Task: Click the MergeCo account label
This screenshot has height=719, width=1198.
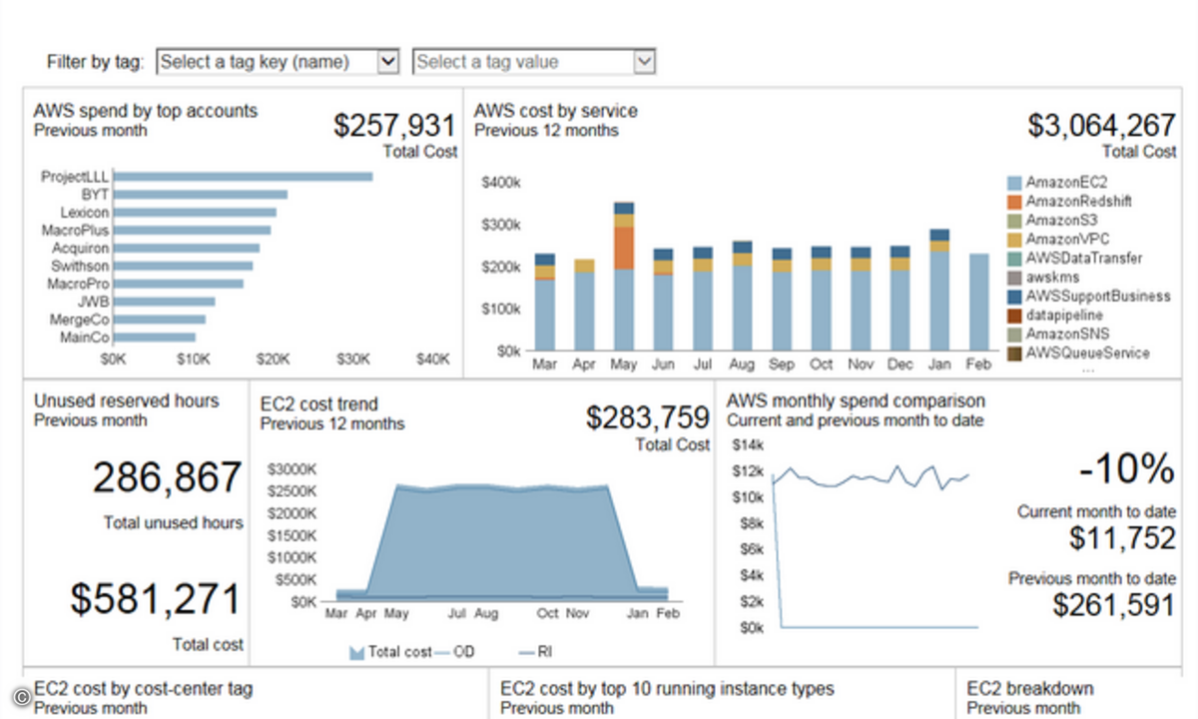Action: (80, 321)
